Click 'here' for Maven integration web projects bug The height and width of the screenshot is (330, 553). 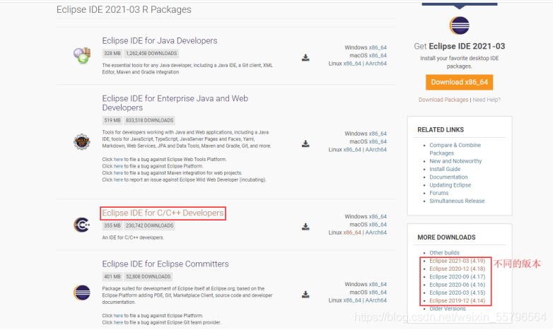pyautogui.click(x=118, y=173)
